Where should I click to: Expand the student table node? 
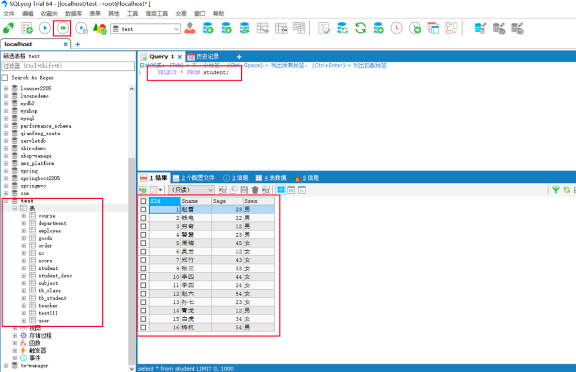coord(23,268)
